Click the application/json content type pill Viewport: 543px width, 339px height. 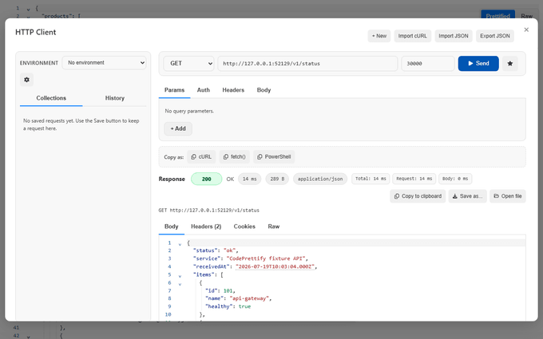pos(320,179)
